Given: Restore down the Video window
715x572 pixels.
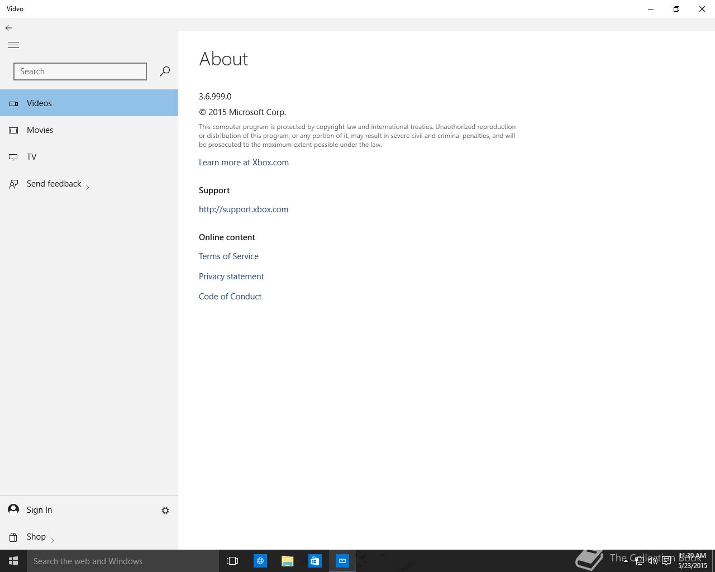Looking at the screenshot, I should [676, 9].
